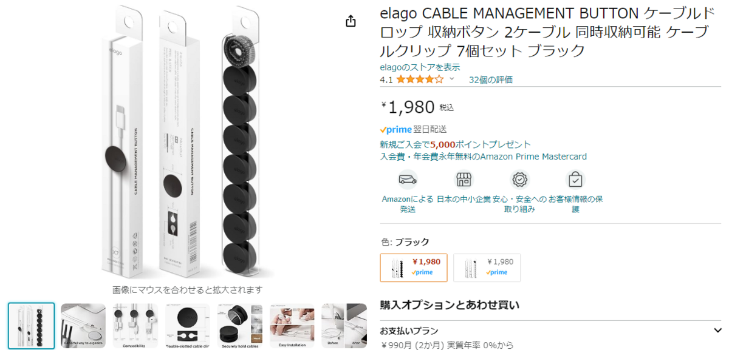View the Double-slotted cable clip thumbnail
The height and width of the screenshot is (350, 729).
pos(188,326)
